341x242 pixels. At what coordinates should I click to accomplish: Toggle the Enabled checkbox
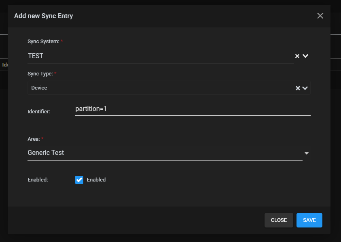tap(79, 180)
